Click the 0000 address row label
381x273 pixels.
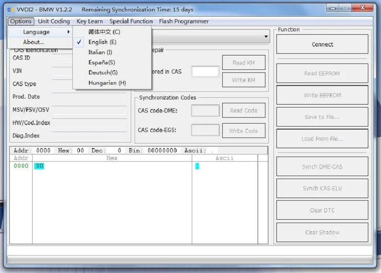click(x=21, y=166)
